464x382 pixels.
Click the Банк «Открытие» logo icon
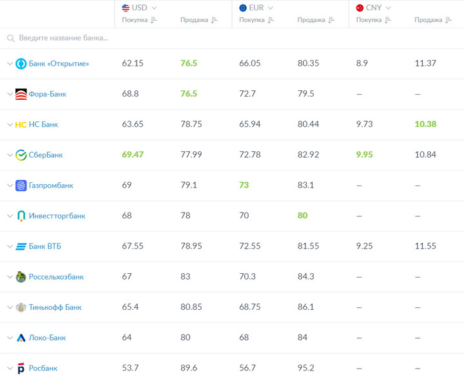point(21,64)
